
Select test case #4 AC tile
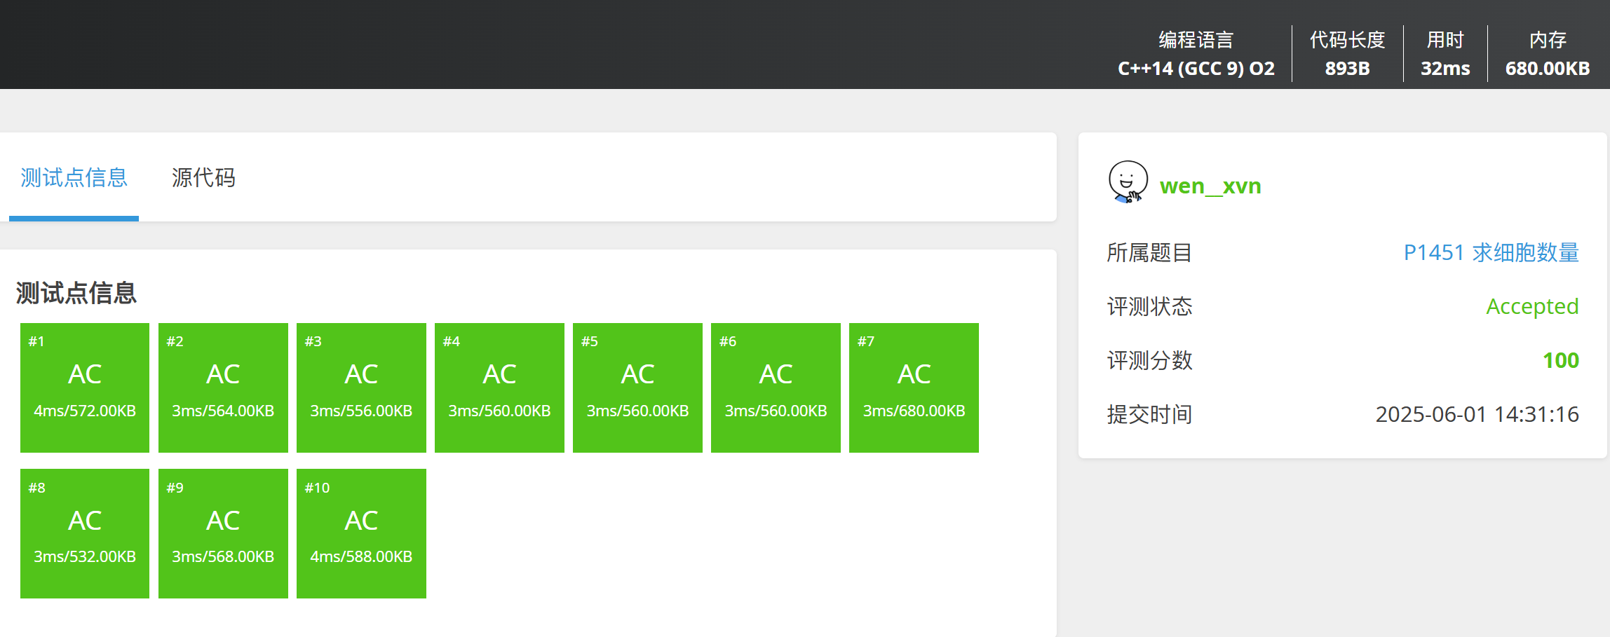tap(499, 388)
